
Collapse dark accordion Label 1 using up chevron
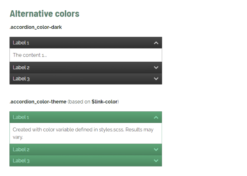pyautogui.click(x=156, y=43)
